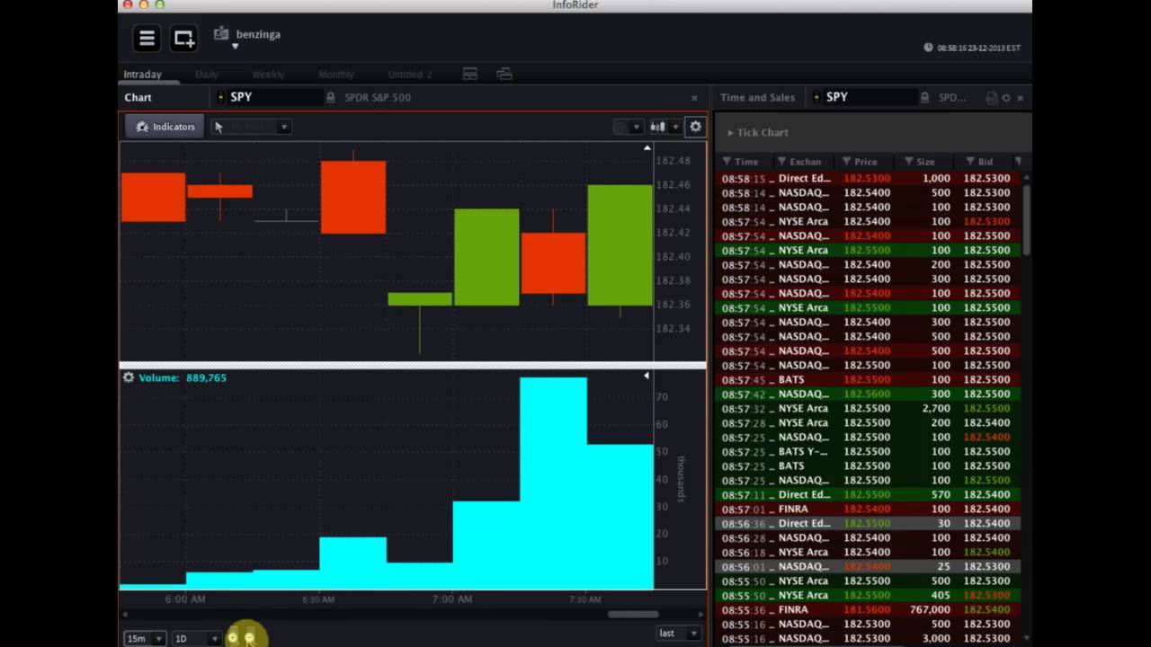The height and width of the screenshot is (647, 1151).
Task: Click the cascade windows layout icon
Action: click(x=504, y=74)
